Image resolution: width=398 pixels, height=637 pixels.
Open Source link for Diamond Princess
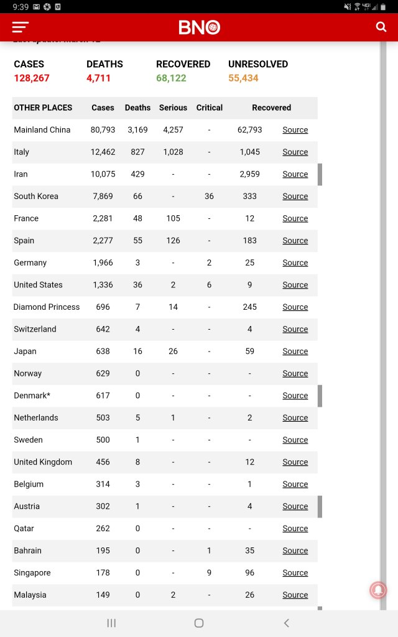[x=295, y=307]
